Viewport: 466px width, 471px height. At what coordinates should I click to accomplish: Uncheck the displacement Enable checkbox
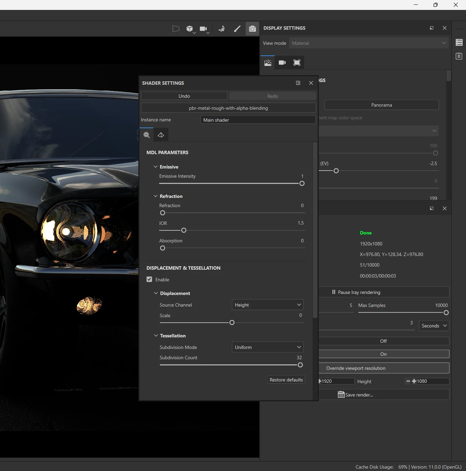pyautogui.click(x=149, y=279)
